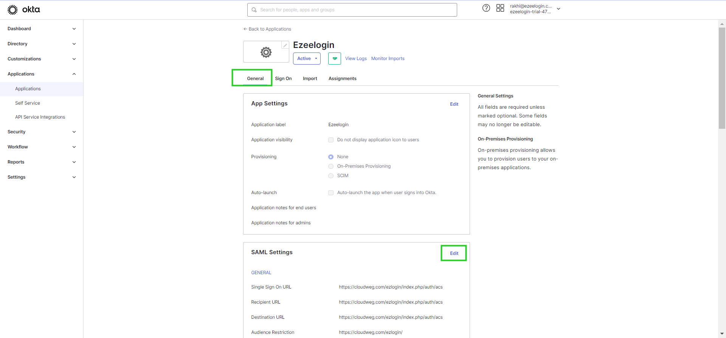Edit the SAML Settings section
Image resolution: width=726 pixels, height=338 pixels.
(454, 253)
